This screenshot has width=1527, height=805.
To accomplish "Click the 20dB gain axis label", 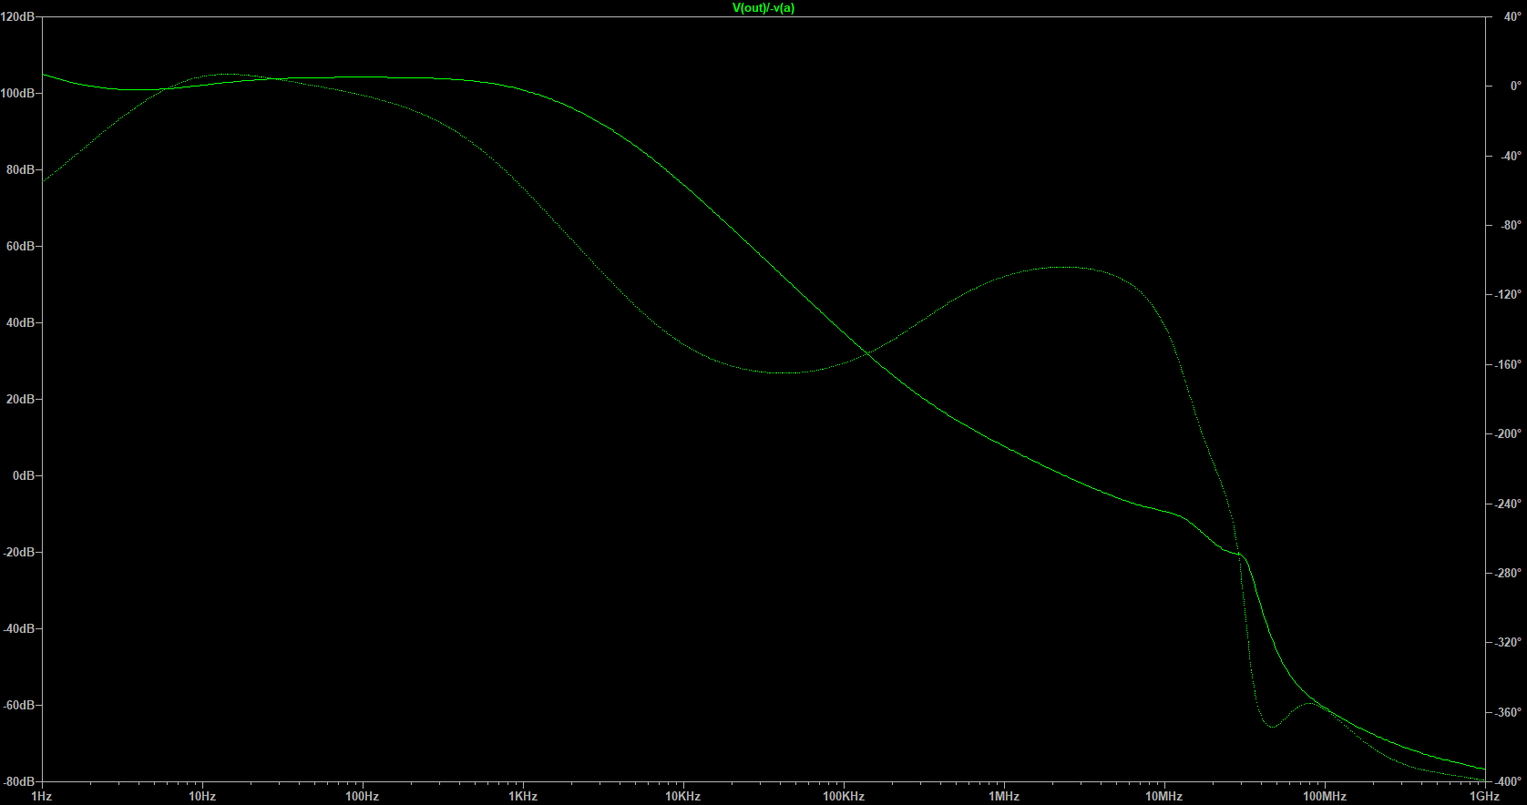I will click(21, 399).
